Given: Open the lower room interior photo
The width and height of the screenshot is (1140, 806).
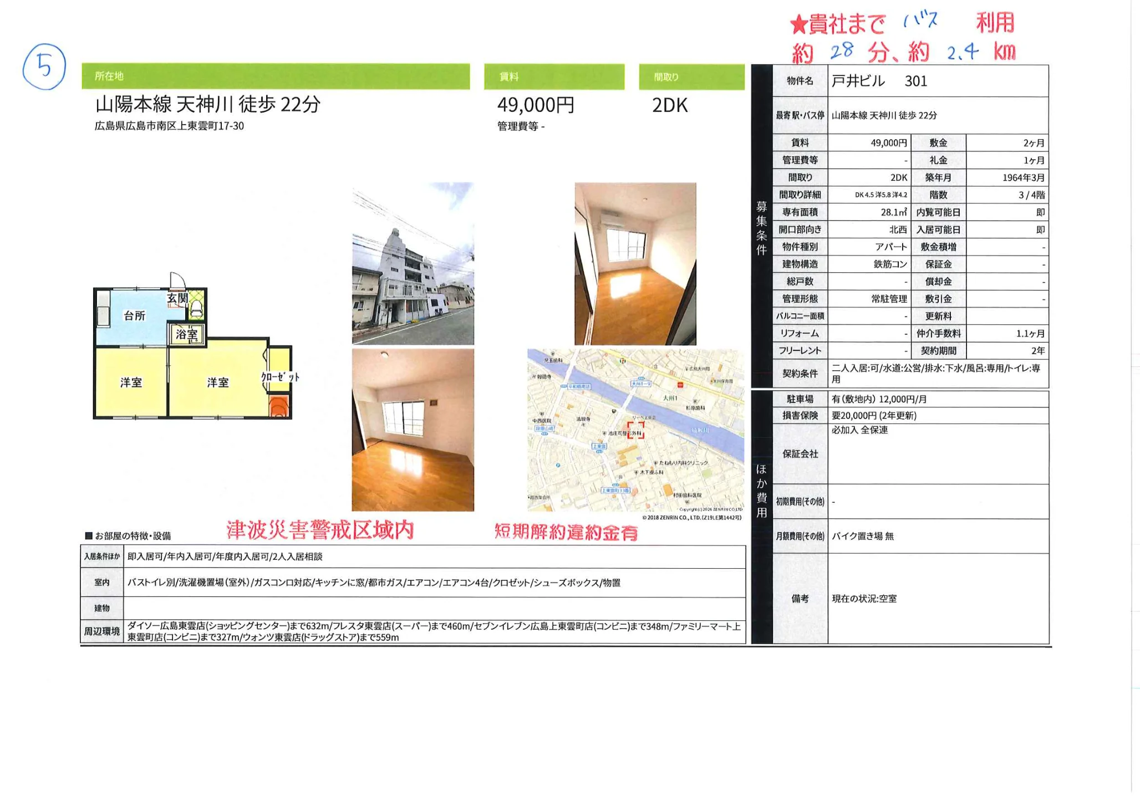Looking at the screenshot, I should point(413,430).
